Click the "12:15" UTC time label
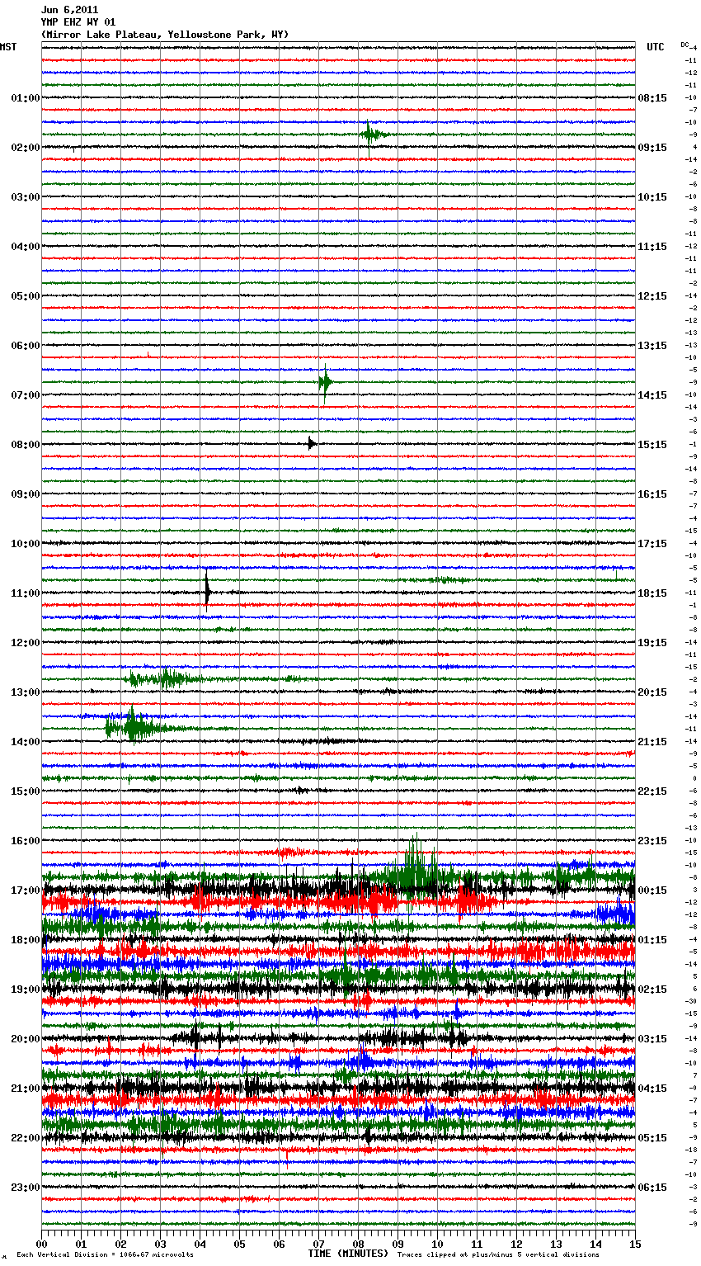The height and width of the screenshot is (1266, 701). pos(652,296)
